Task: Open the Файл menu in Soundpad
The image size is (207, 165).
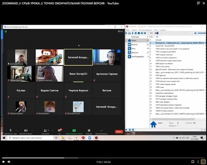Action: click(x=128, y=30)
